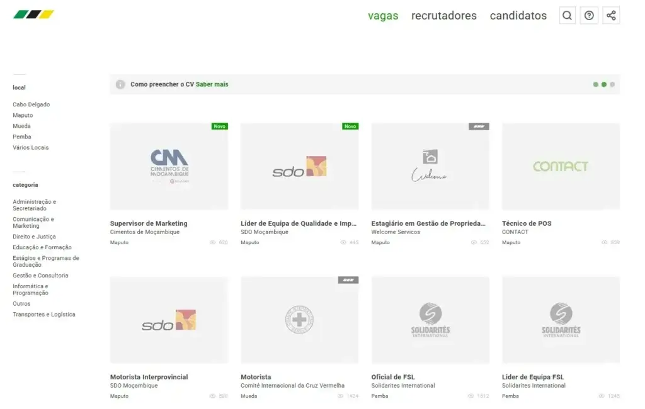
Task: Click 'Comité Internacional da Cruz Vermelha' text
Action: pyautogui.click(x=292, y=386)
